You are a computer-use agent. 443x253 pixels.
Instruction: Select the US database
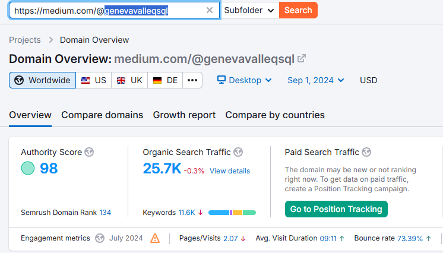pos(94,80)
